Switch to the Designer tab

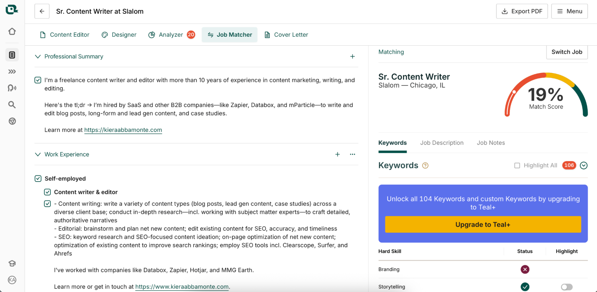tap(119, 35)
